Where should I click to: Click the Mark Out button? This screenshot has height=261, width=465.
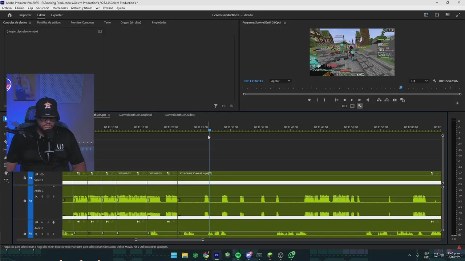coord(324,100)
